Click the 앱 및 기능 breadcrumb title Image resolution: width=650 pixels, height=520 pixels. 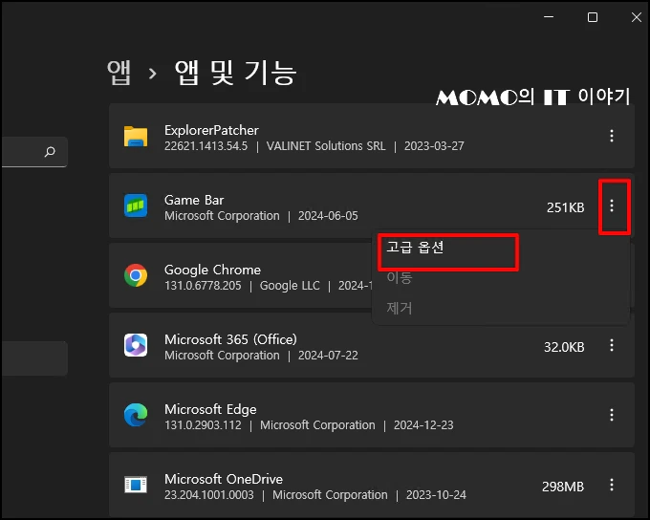tap(235, 73)
